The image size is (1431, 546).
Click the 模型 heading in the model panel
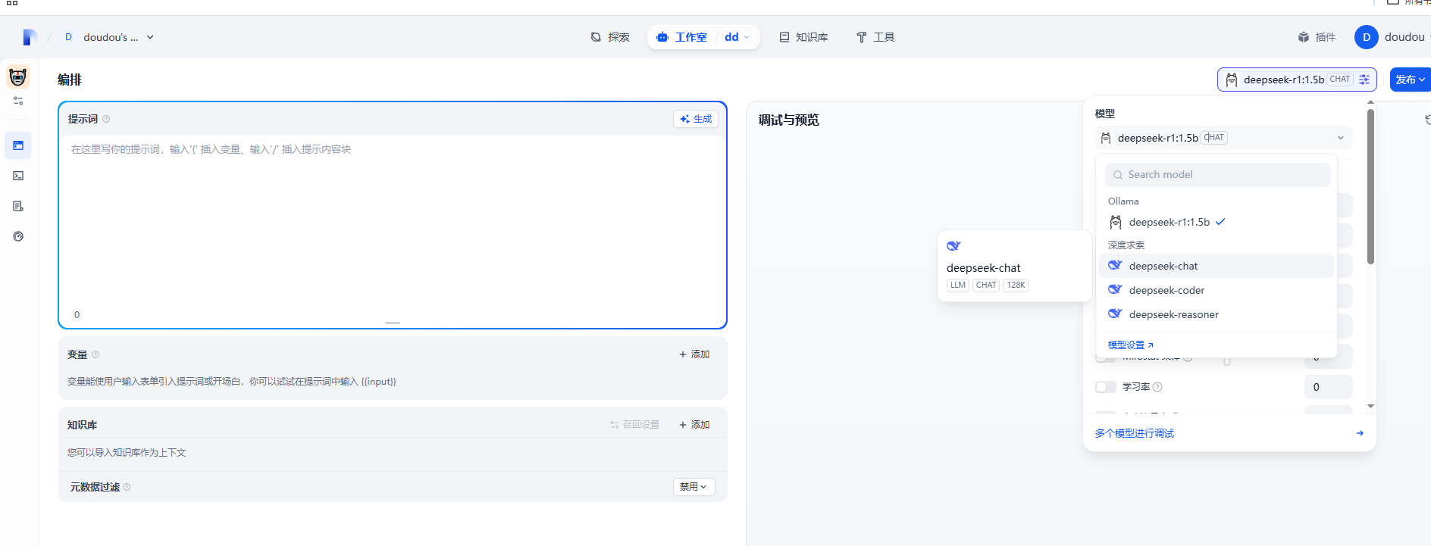[1105, 114]
